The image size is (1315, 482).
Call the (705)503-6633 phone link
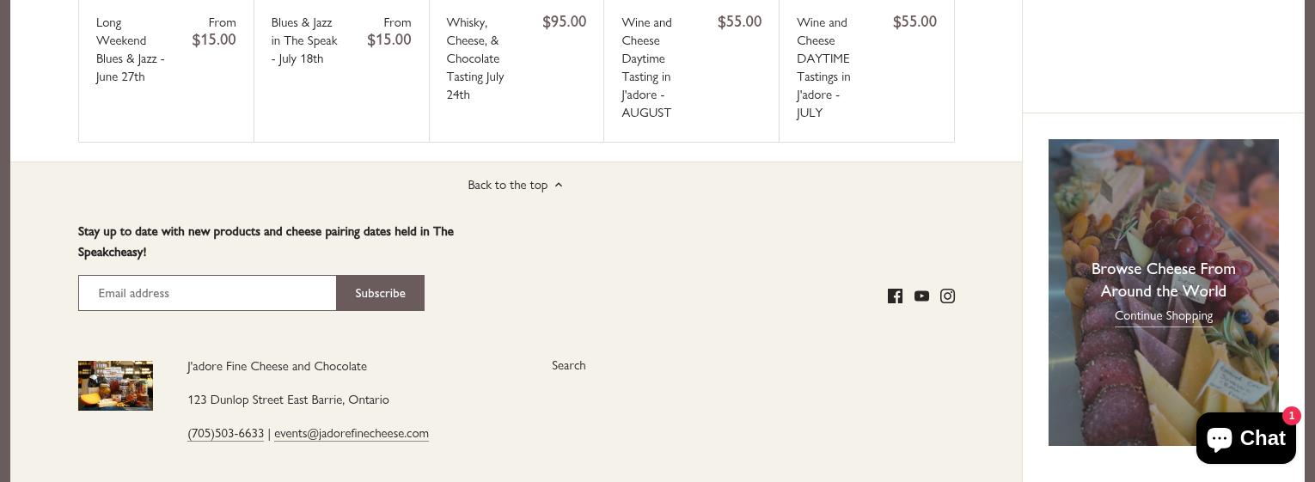(225, 433)
